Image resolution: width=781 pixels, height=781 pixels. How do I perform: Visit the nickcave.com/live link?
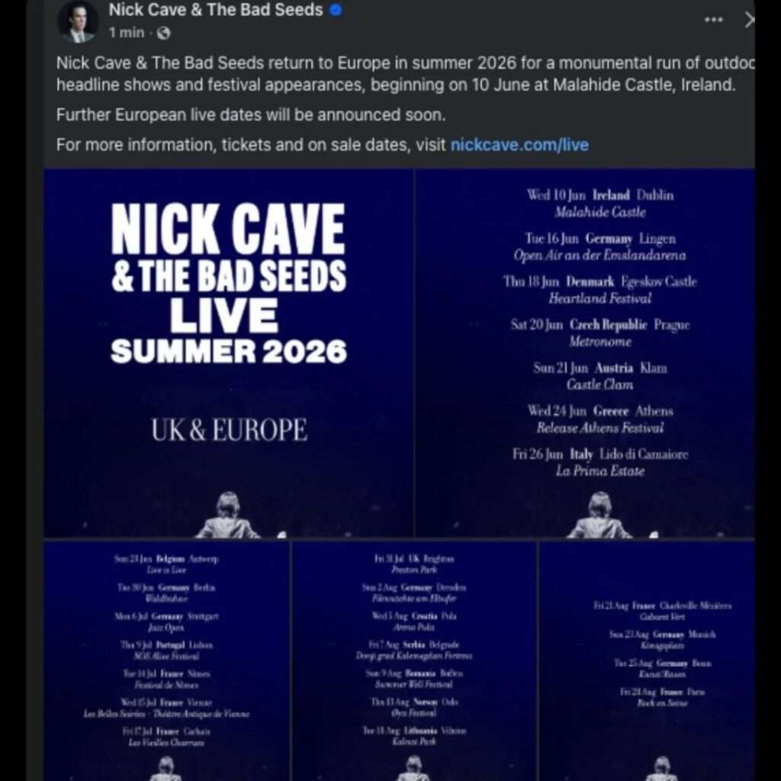(519, 145)
